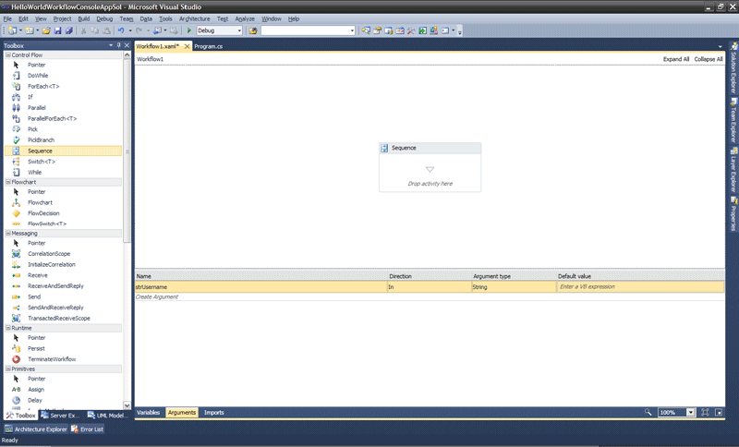Click Collapse All in designer
This screenshot has width=739, height=447.
pos(709,59)
